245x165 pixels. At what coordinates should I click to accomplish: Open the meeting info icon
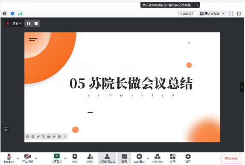[x=5, y=14]
